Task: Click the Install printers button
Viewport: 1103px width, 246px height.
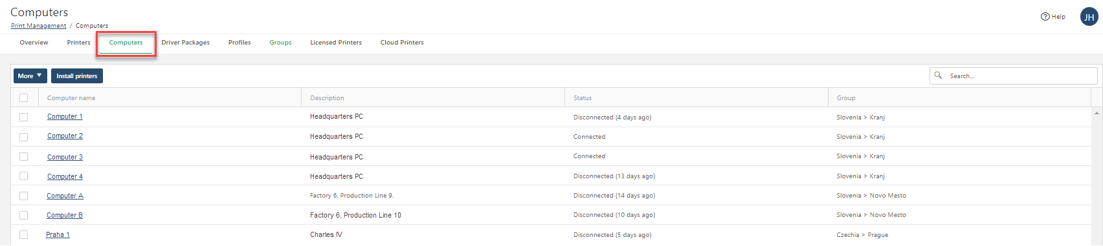Action: 77,76
